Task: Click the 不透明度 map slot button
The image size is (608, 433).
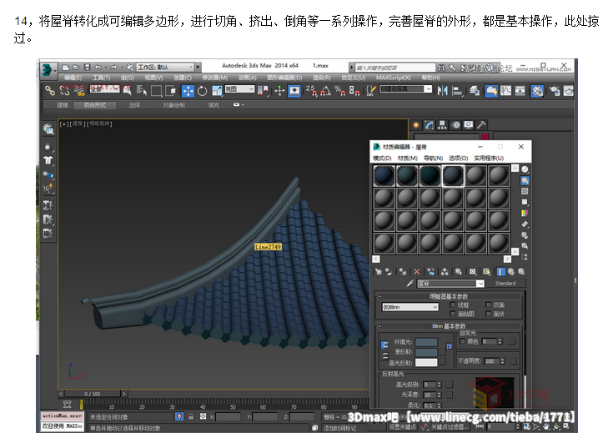Action: coord(514,360)
